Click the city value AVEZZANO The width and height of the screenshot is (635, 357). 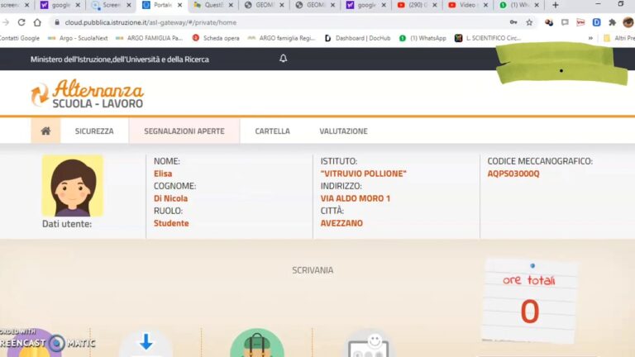pyautogui.click(x=341, y=223)
